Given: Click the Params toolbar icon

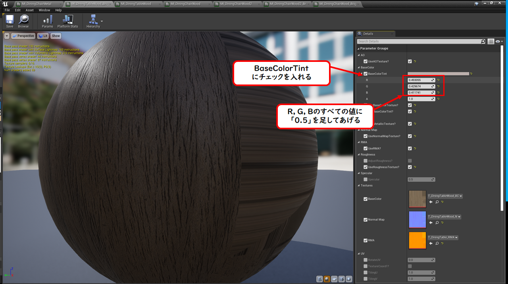Looking at the screenshot, I should pos(48,21).
